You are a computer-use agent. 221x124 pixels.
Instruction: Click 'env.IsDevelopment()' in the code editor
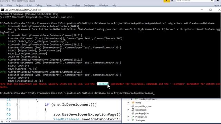(x=74, y=105)
